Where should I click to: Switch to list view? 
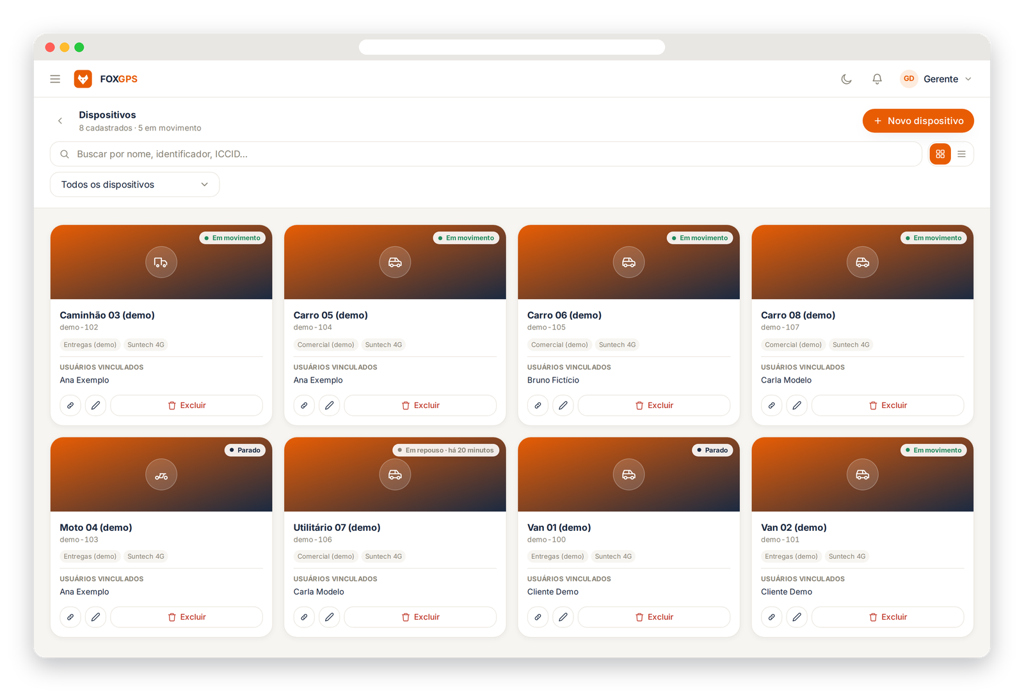(961, 154)
